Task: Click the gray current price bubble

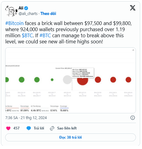Action: coord(67,80)
